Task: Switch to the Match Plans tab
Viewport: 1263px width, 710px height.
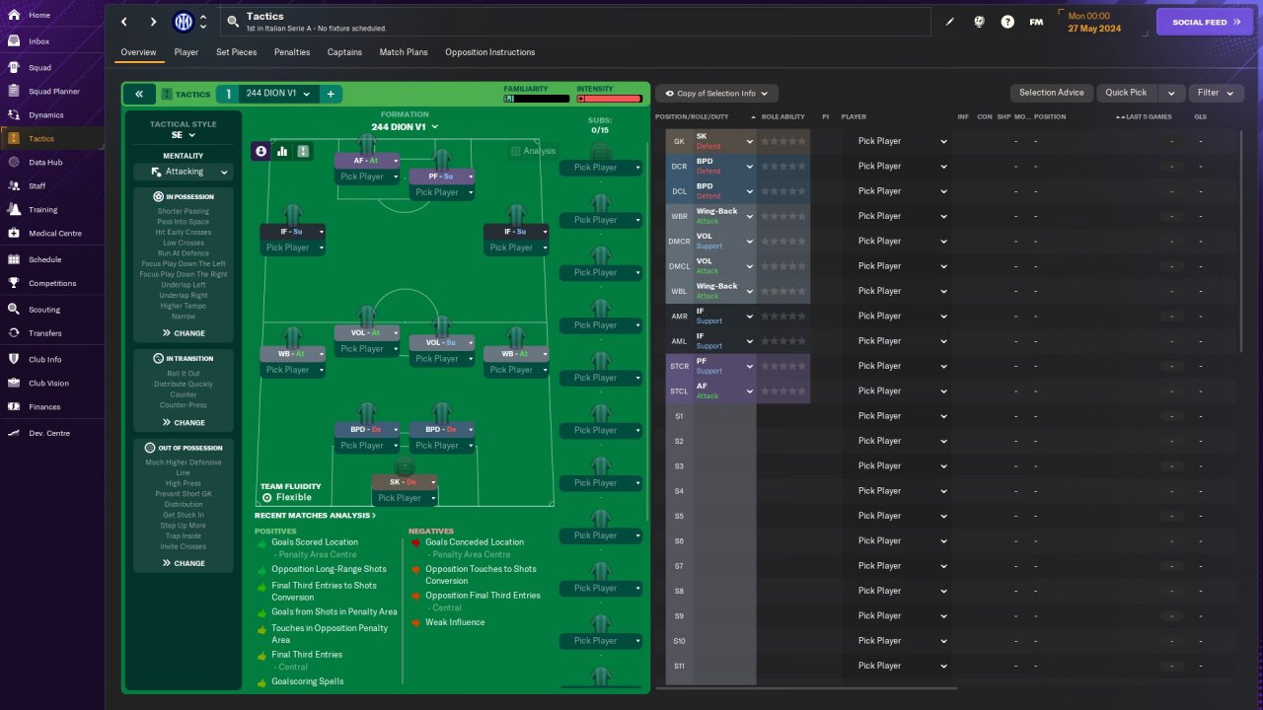Action: click(x=404, y=52)
